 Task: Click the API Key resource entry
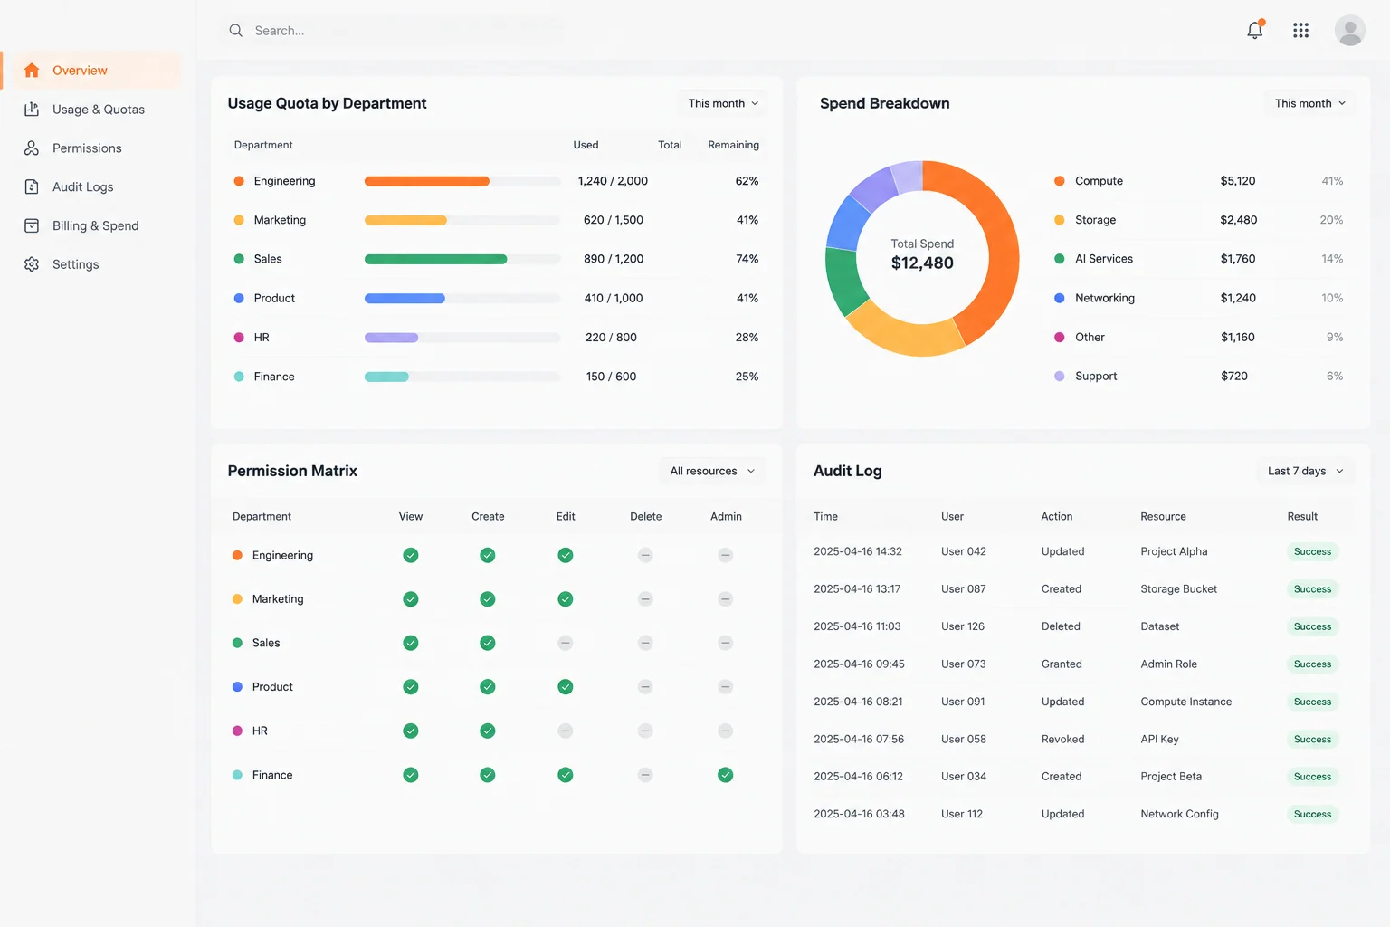1159,740
